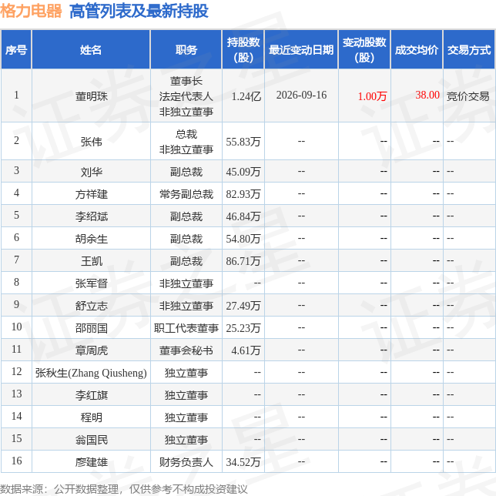Image resolution: width=496 pixels, height=496 pixels.
Task: Click the 姓名 column header
Action: click(x=91, y=49)
